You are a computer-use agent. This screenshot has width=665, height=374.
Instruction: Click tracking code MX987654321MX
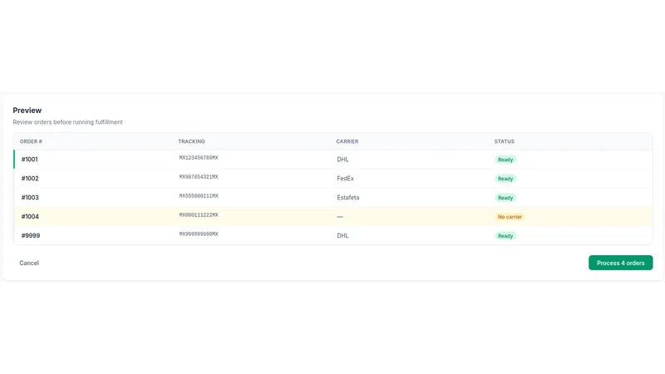pos(199,177)
